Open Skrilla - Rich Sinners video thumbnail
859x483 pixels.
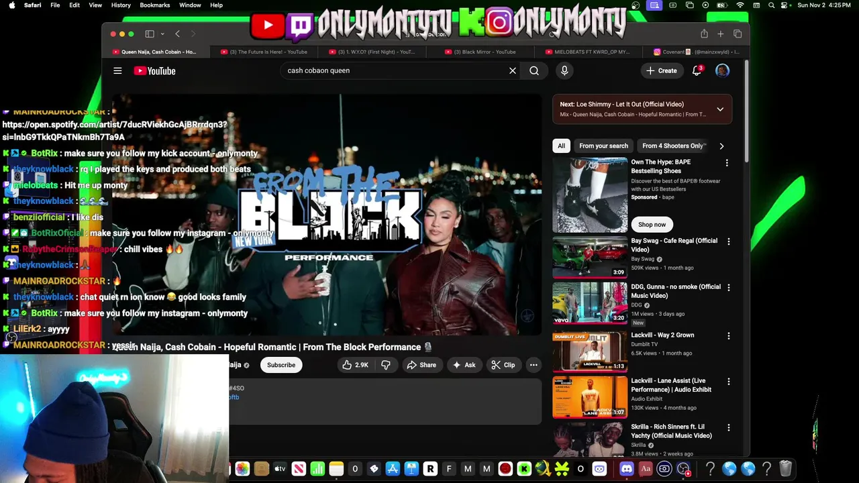coord(590,439)
